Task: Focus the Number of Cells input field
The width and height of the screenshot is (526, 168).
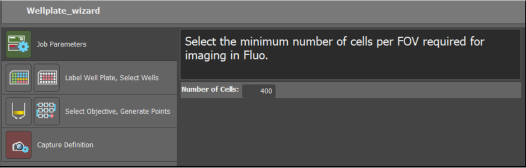Action: coord(259,91)
